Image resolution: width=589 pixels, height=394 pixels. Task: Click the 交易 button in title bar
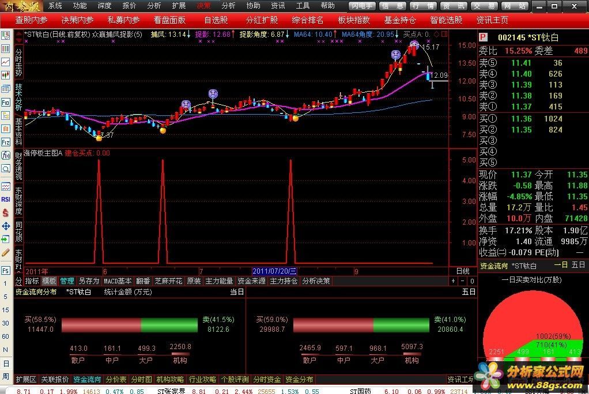pos(485,6)
